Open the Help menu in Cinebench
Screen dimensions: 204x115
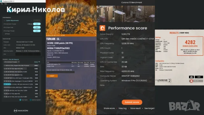[x=6, y=4]
